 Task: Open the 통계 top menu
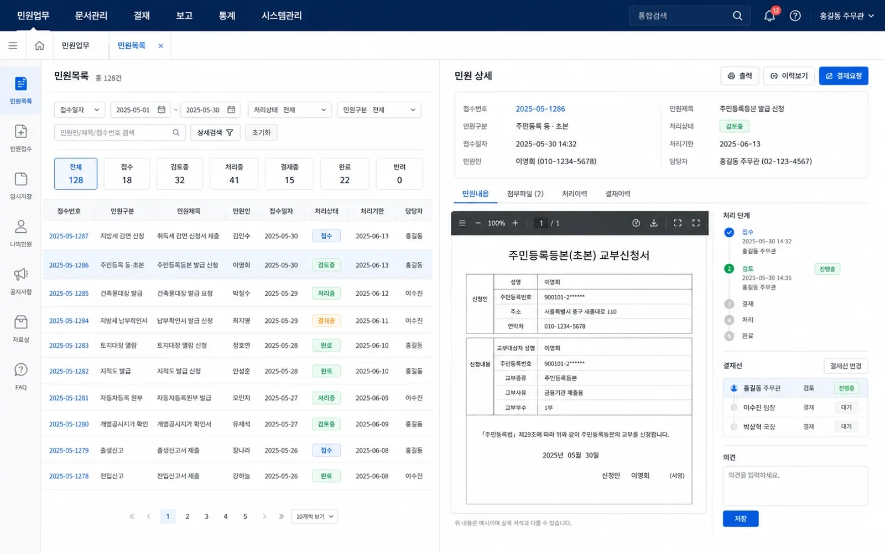(227, 15)
